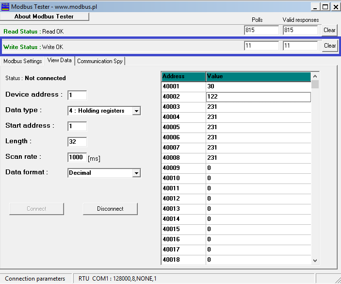
Task: Switch to the Modbus Settings tab
Action: click(23, 61)
